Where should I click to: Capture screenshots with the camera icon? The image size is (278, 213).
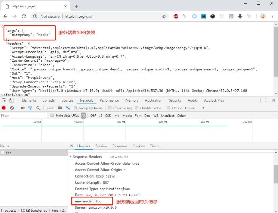[x=22, y=108]
